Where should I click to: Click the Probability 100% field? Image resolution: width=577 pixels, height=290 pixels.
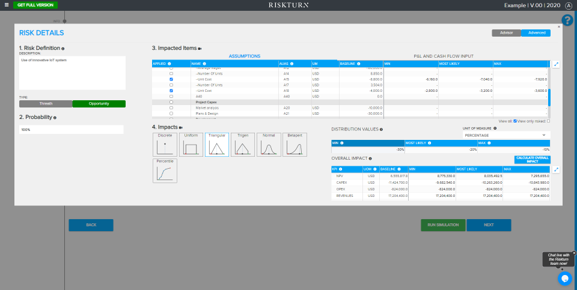pos(72,130)
